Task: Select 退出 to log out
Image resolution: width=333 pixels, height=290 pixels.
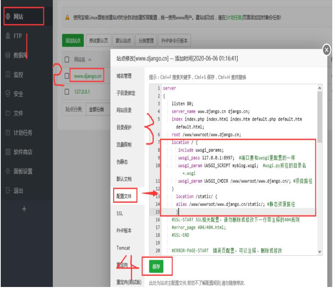Action: point(18,191)
